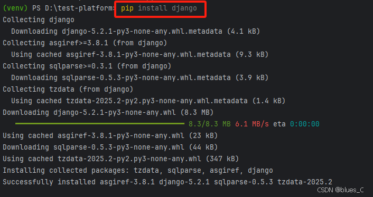This screenshot has height=197, width=373.
Task: Click the 'Using cached asgiref' 23 kB line
Action: [110, 135]
